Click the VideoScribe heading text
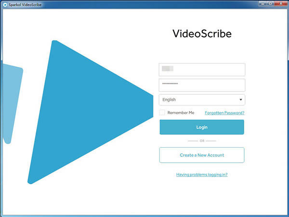 pyautogui.click(x=202, y=34)
